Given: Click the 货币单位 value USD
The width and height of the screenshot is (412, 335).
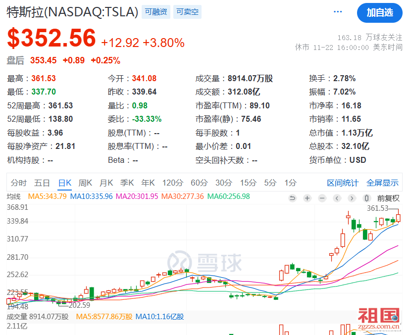Looking at the screenshot, I should pos(358,160).
